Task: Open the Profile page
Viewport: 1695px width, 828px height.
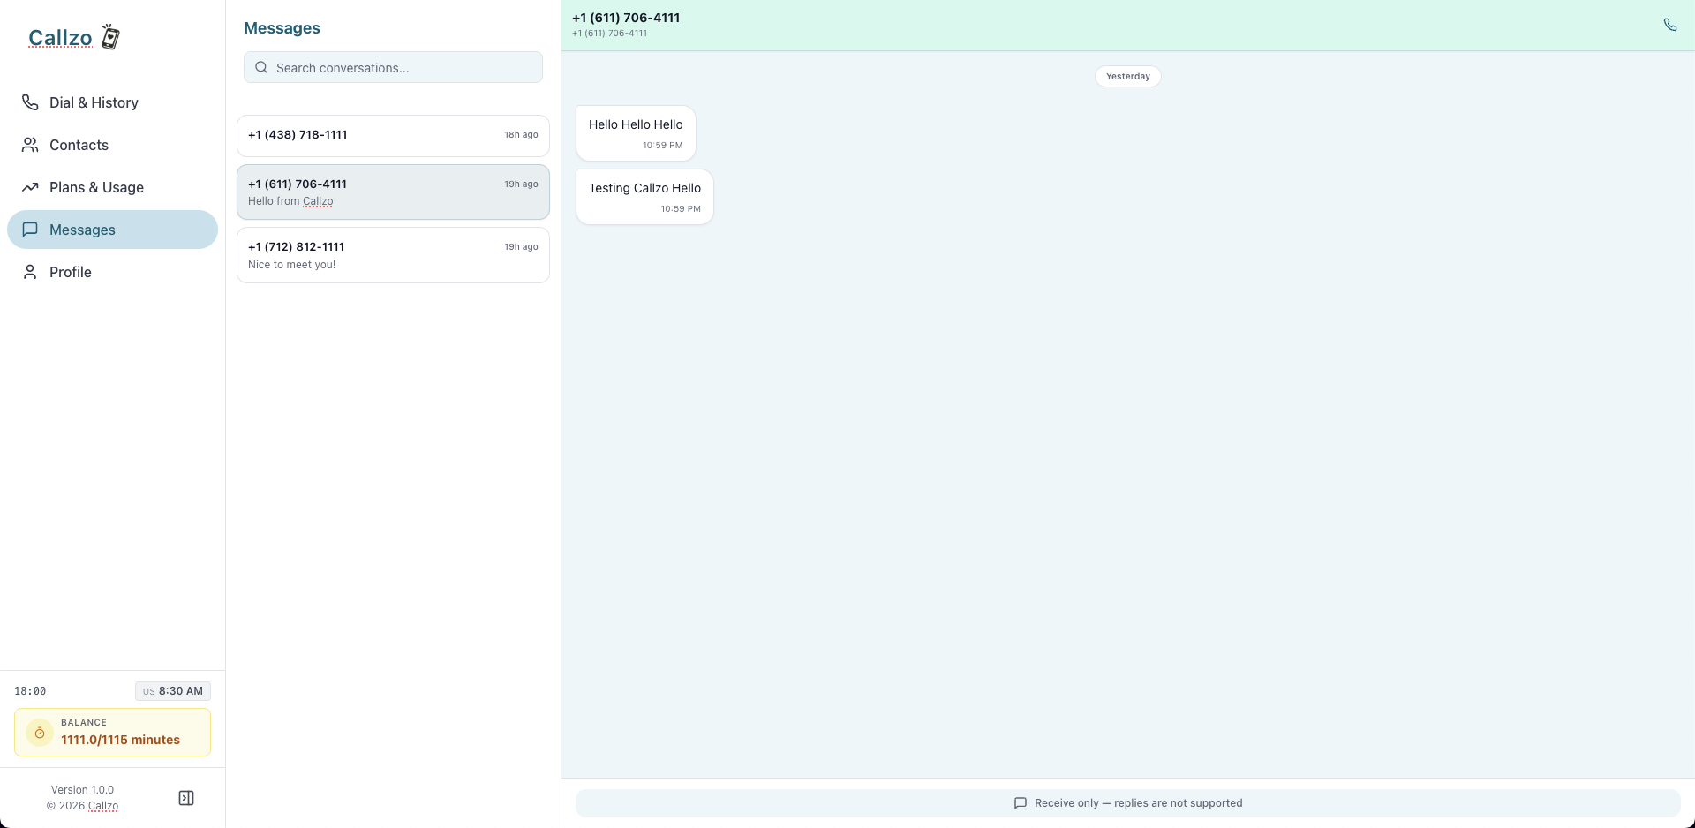Action: [112, 272]
